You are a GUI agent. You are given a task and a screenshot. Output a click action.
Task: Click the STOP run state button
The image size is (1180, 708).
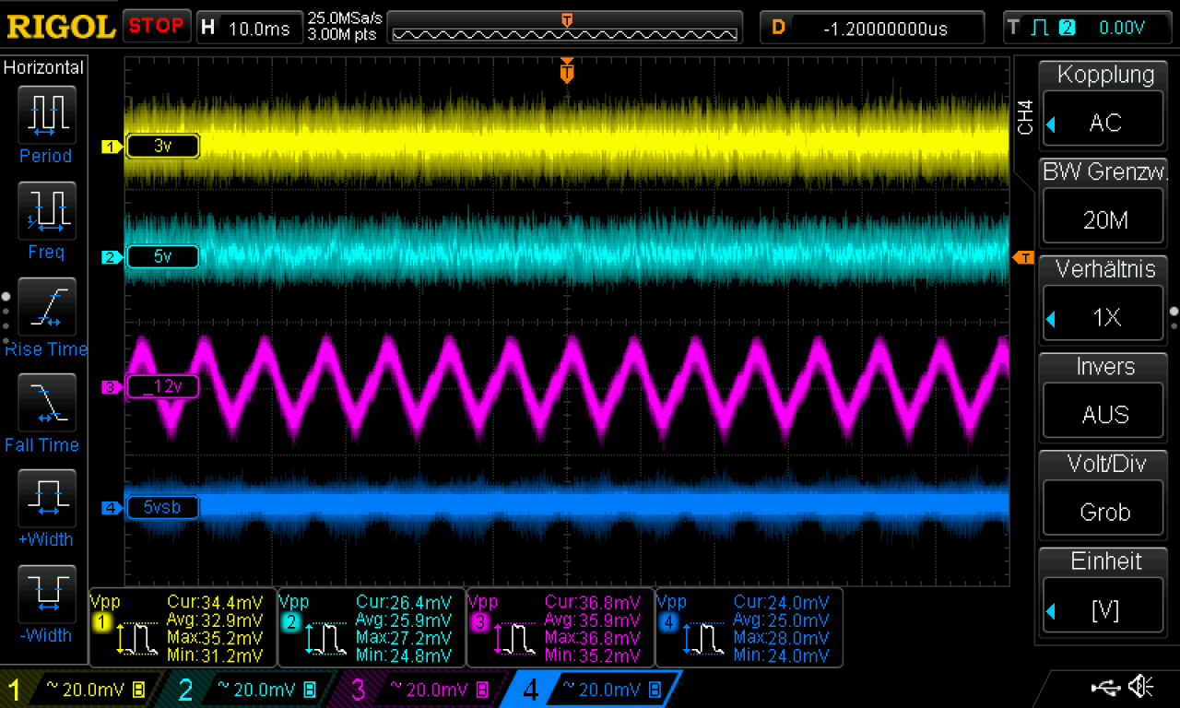[156, 26]
